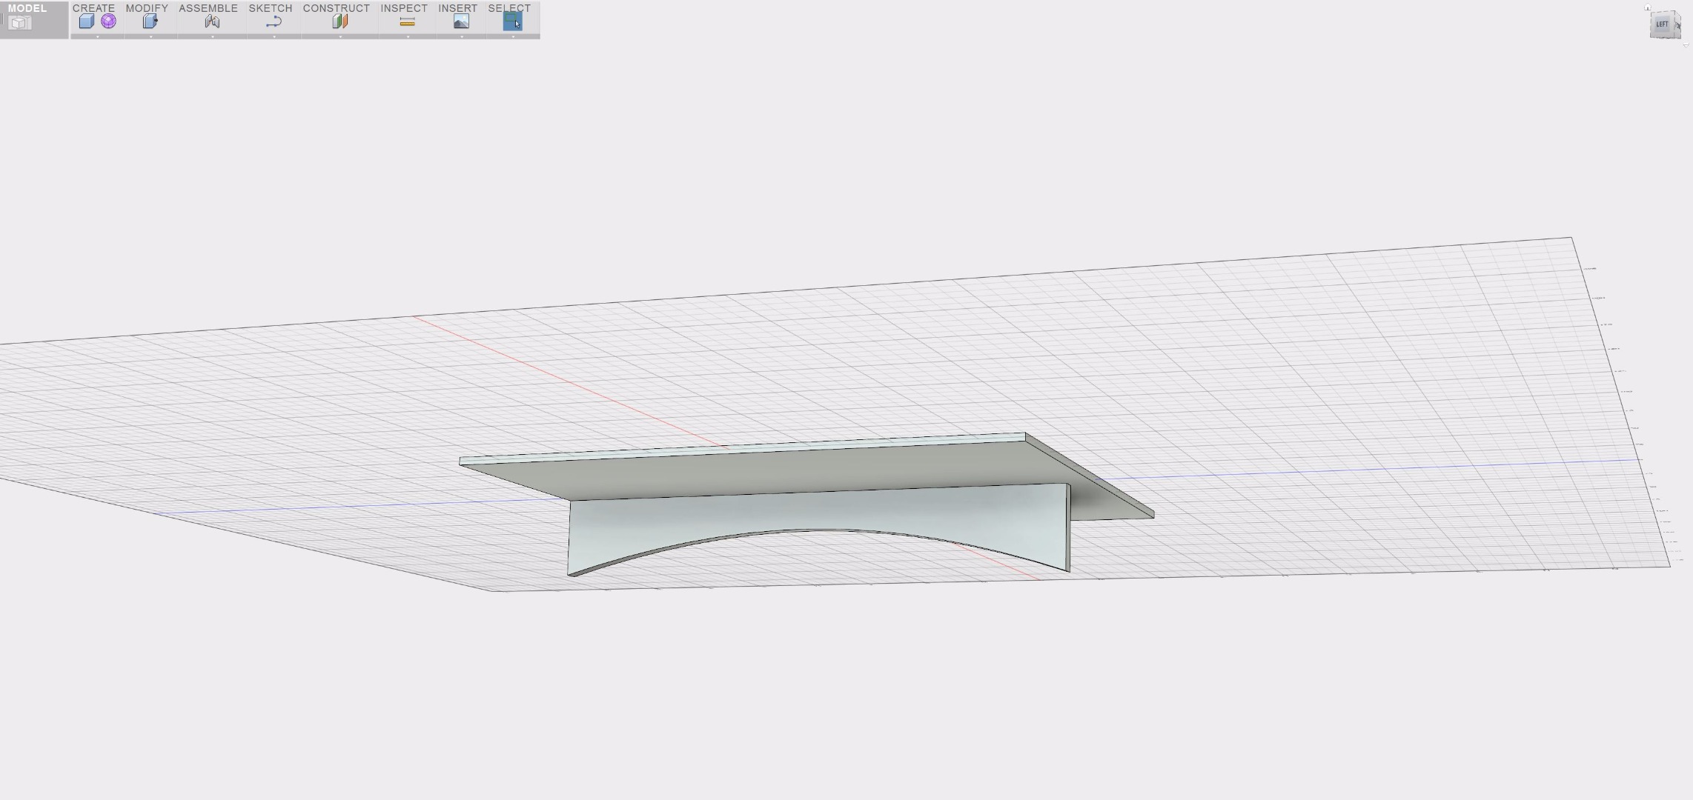Image resolution: width=1693 pixels, height=800 pixels.
Task: Open the MODEL workspace switcher
Action: pyautogui.click(x=33, y=19)
